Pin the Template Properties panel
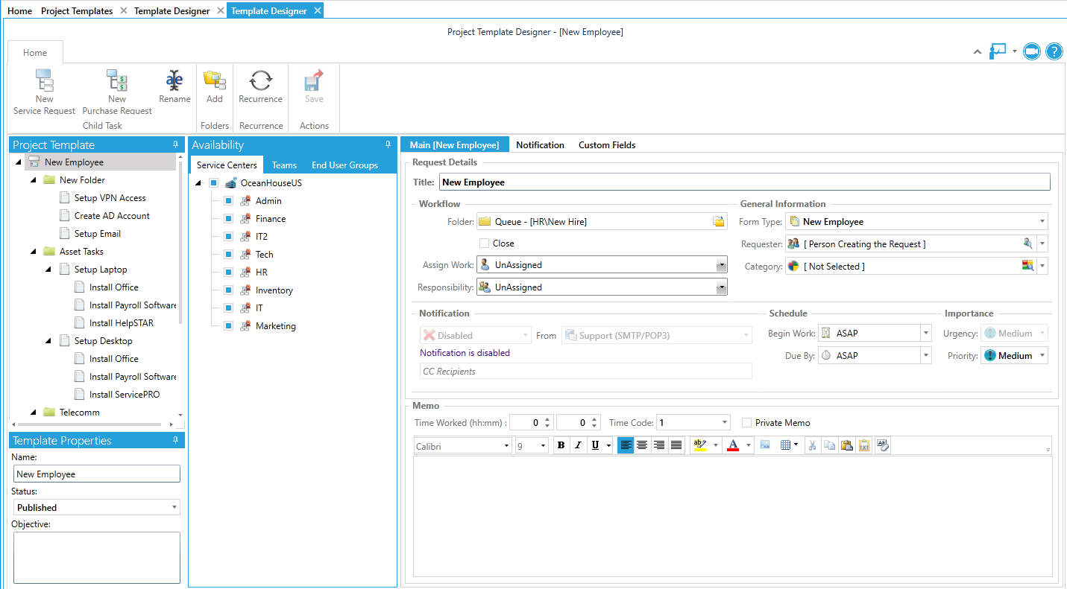This screenshot has height=589, width=1067. (x=176, y=440)
